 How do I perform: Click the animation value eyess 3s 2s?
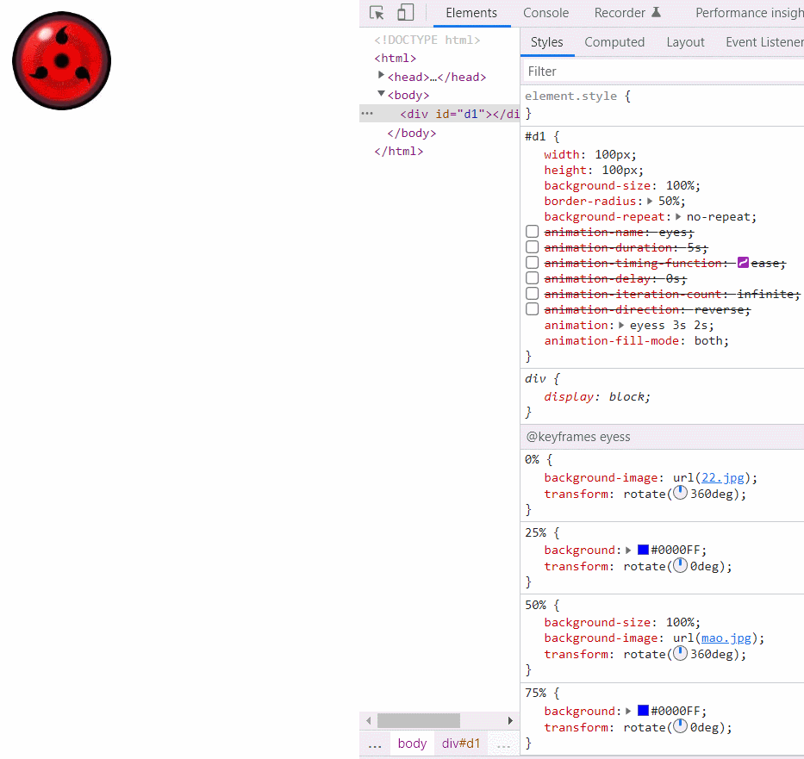[669, 326]
